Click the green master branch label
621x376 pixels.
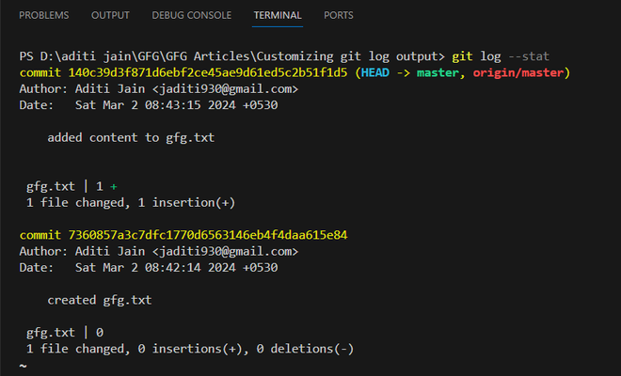438,72
